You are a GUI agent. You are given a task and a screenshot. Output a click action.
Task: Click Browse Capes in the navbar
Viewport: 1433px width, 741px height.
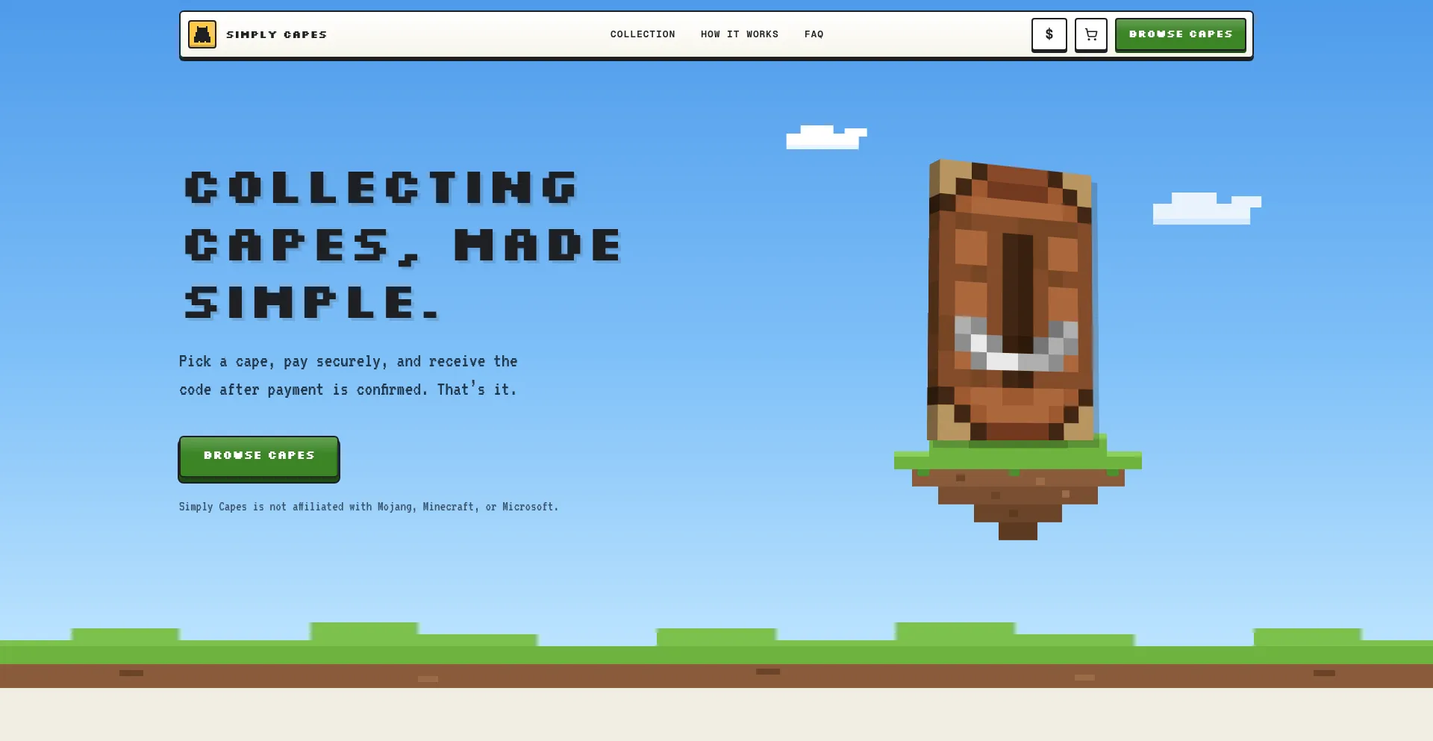pos(1181,34)
